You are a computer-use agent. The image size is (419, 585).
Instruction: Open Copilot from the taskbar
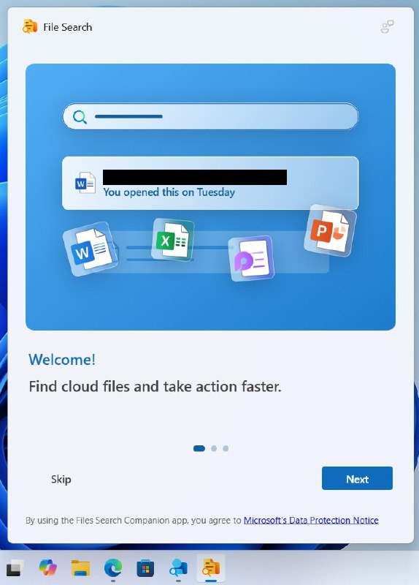coord(48,567)
